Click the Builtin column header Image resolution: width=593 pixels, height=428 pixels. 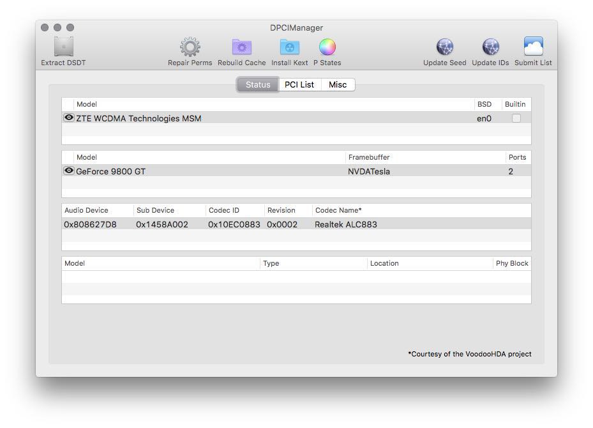[515, 105]
